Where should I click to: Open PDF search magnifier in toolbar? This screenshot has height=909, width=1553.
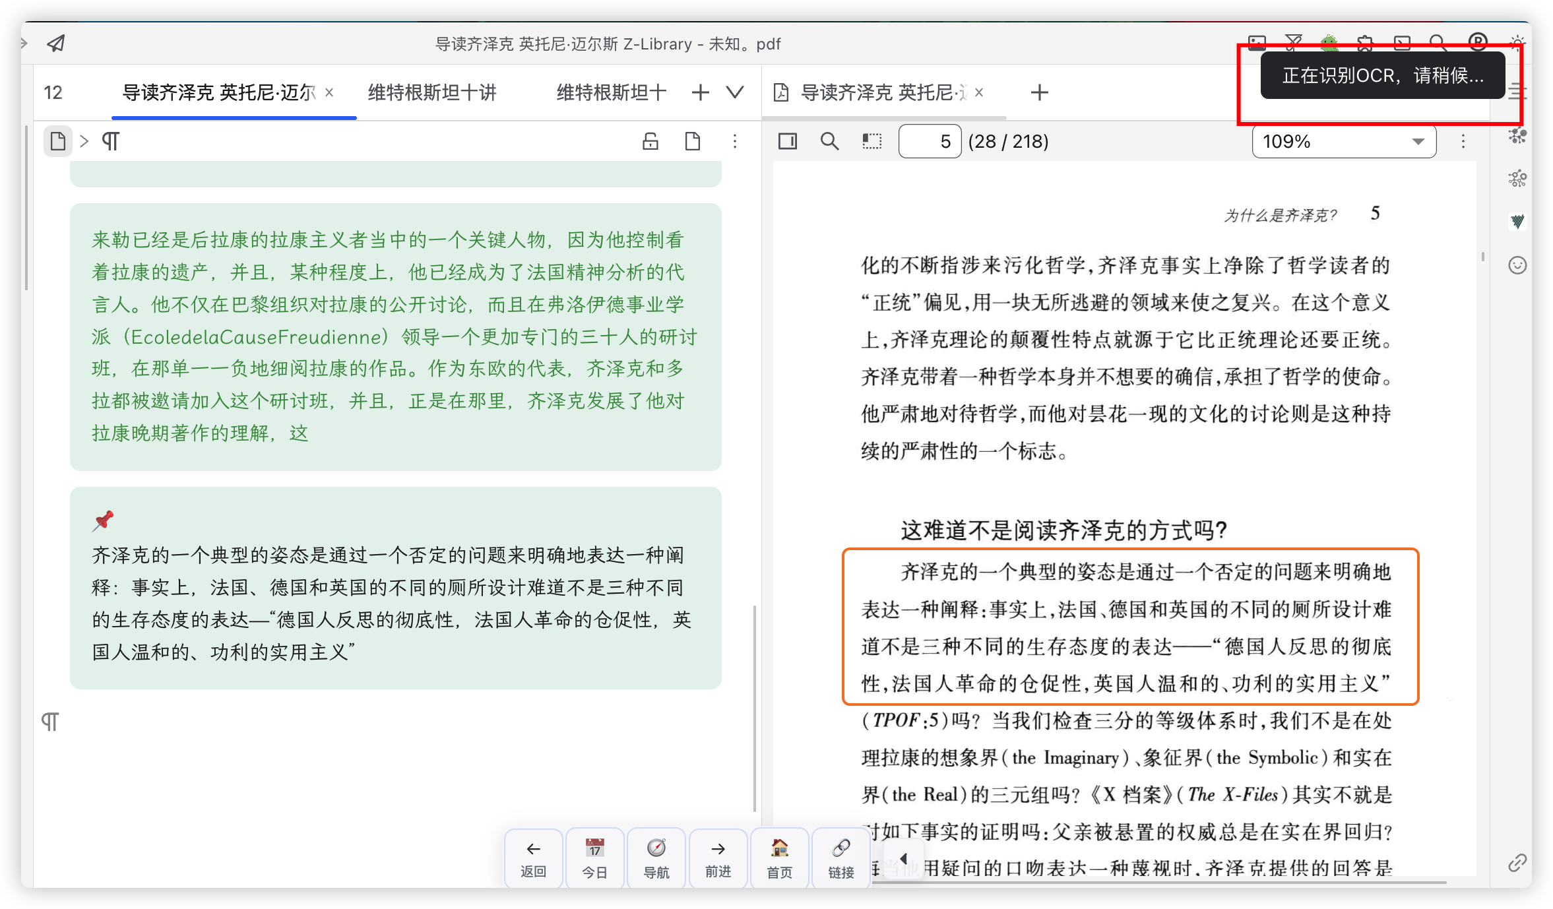[829, 141]
